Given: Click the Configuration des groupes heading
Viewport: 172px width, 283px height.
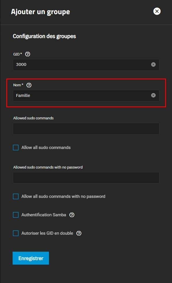Looking at the screenshot, I should pyautogui.click(x=44, y=37).
